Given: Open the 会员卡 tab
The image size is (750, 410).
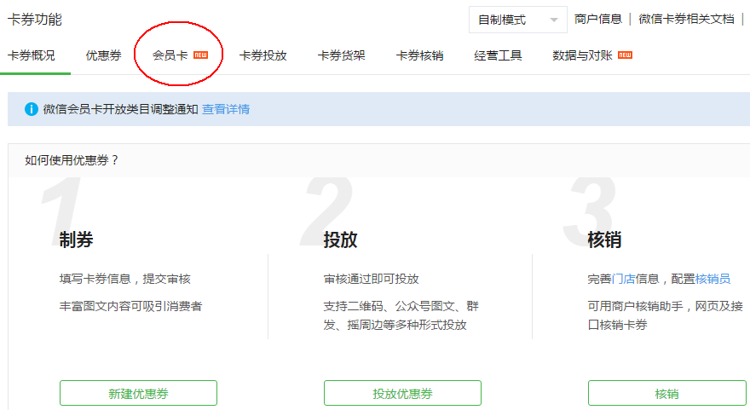Looking at the screenshot, I should point(170,55).
